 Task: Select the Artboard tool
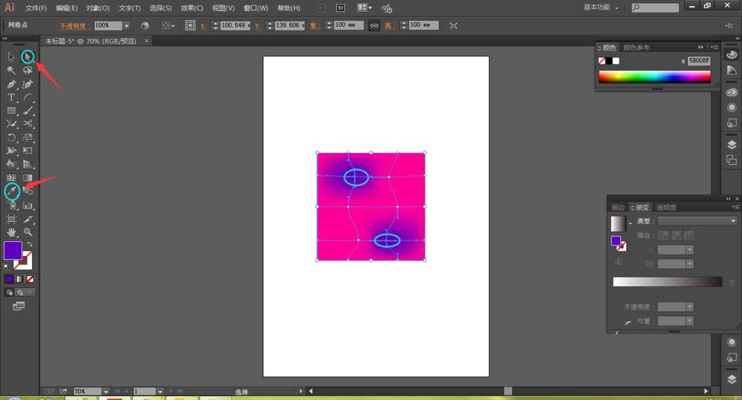point(11,219)
